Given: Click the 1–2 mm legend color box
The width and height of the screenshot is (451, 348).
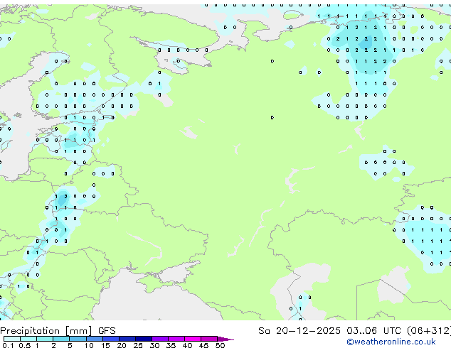Looking at the screenshot, I should [x=45, y=339].
